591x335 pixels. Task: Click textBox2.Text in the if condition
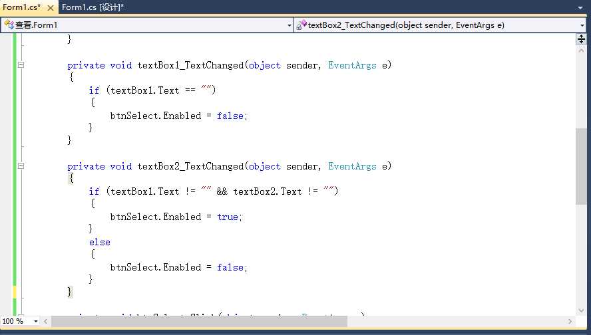point(268,191)
